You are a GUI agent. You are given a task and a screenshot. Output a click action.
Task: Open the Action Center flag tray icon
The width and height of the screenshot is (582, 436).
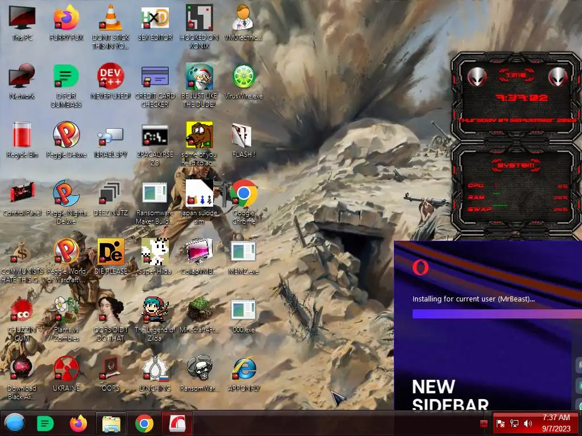pos(500,424)
